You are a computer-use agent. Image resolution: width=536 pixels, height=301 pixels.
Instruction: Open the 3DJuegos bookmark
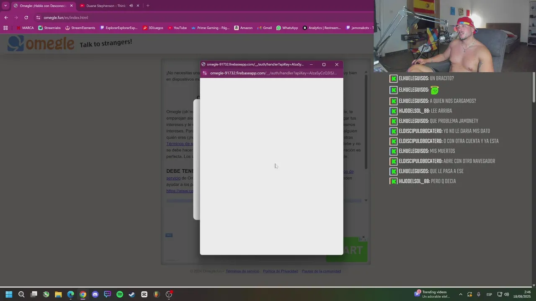point(153,28)
